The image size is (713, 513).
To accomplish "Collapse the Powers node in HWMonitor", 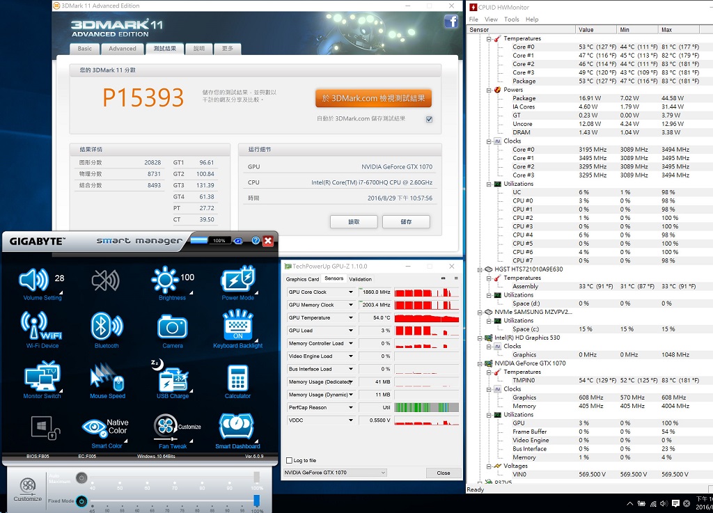I will tap(489, 90).
